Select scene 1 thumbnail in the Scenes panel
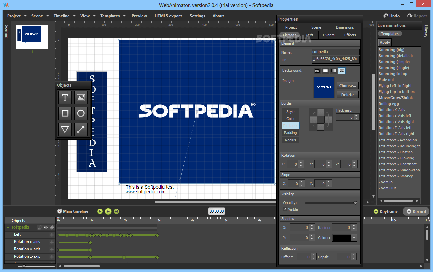Viewport: 433px width, 272px height. click(32, 37)
